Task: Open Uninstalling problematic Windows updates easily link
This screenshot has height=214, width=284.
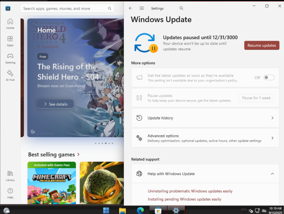Action: coord(190,191)
